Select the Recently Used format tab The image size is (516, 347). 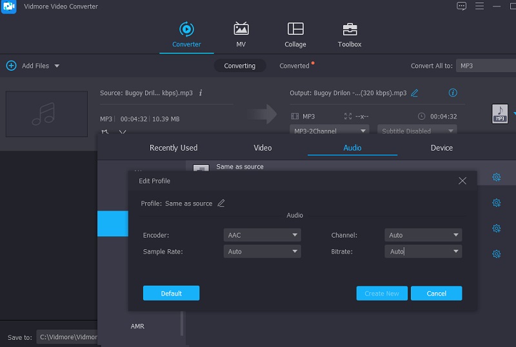click(174, 148)
